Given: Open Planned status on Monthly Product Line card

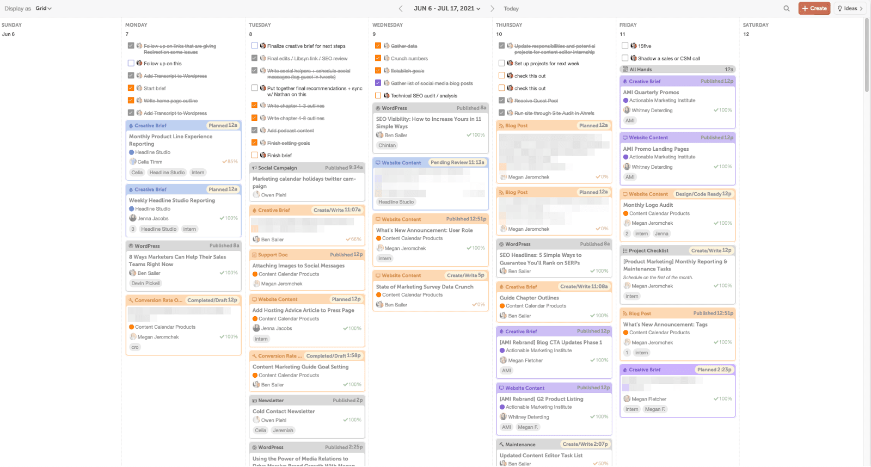Looking at the screenshot, I should tap(223, 125).
